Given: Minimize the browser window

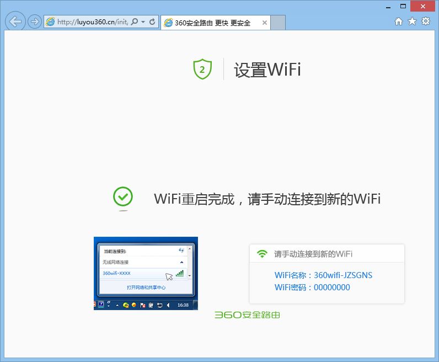Looking at the screenshot, I should pyautogui.click(x=388, y=7).
